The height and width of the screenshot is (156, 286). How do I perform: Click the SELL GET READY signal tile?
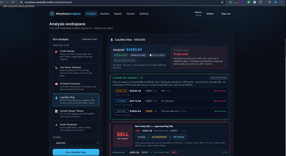click(x=123, y=136)
